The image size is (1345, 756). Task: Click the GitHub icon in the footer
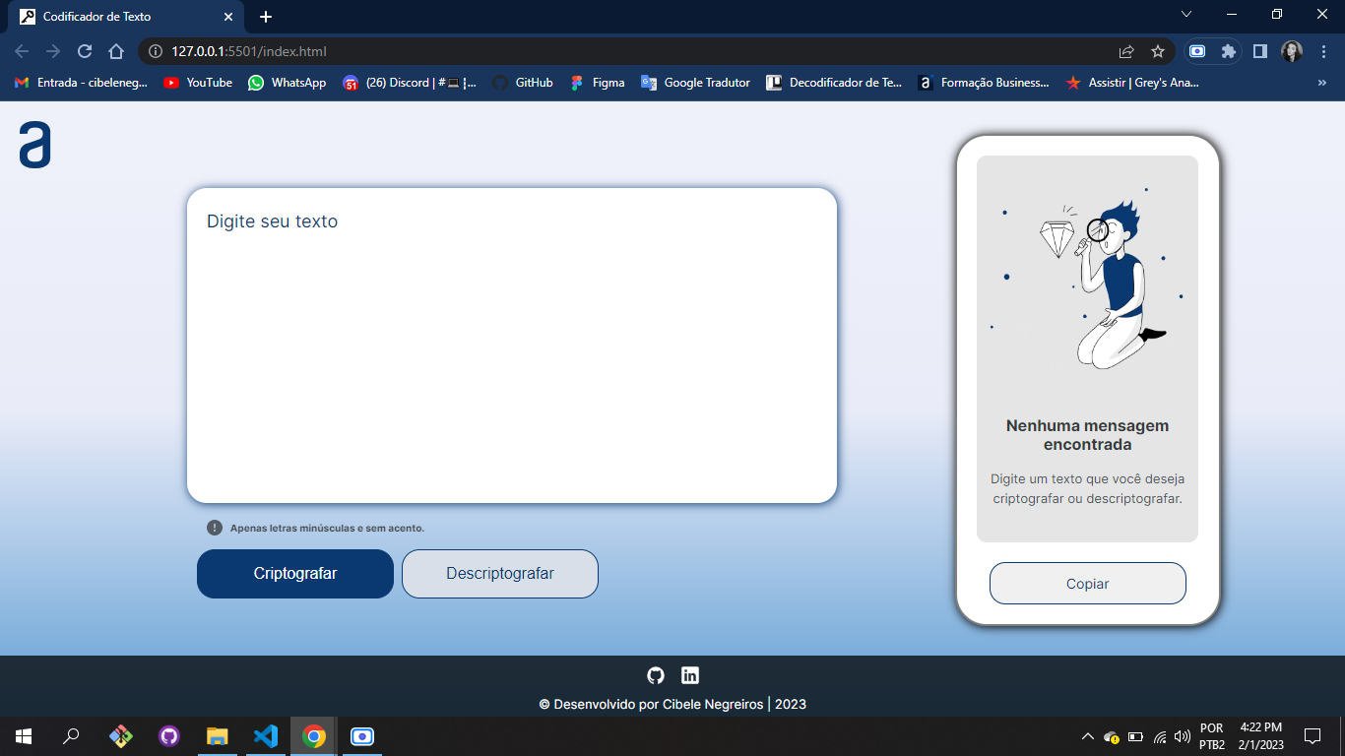tap(656, 674)
